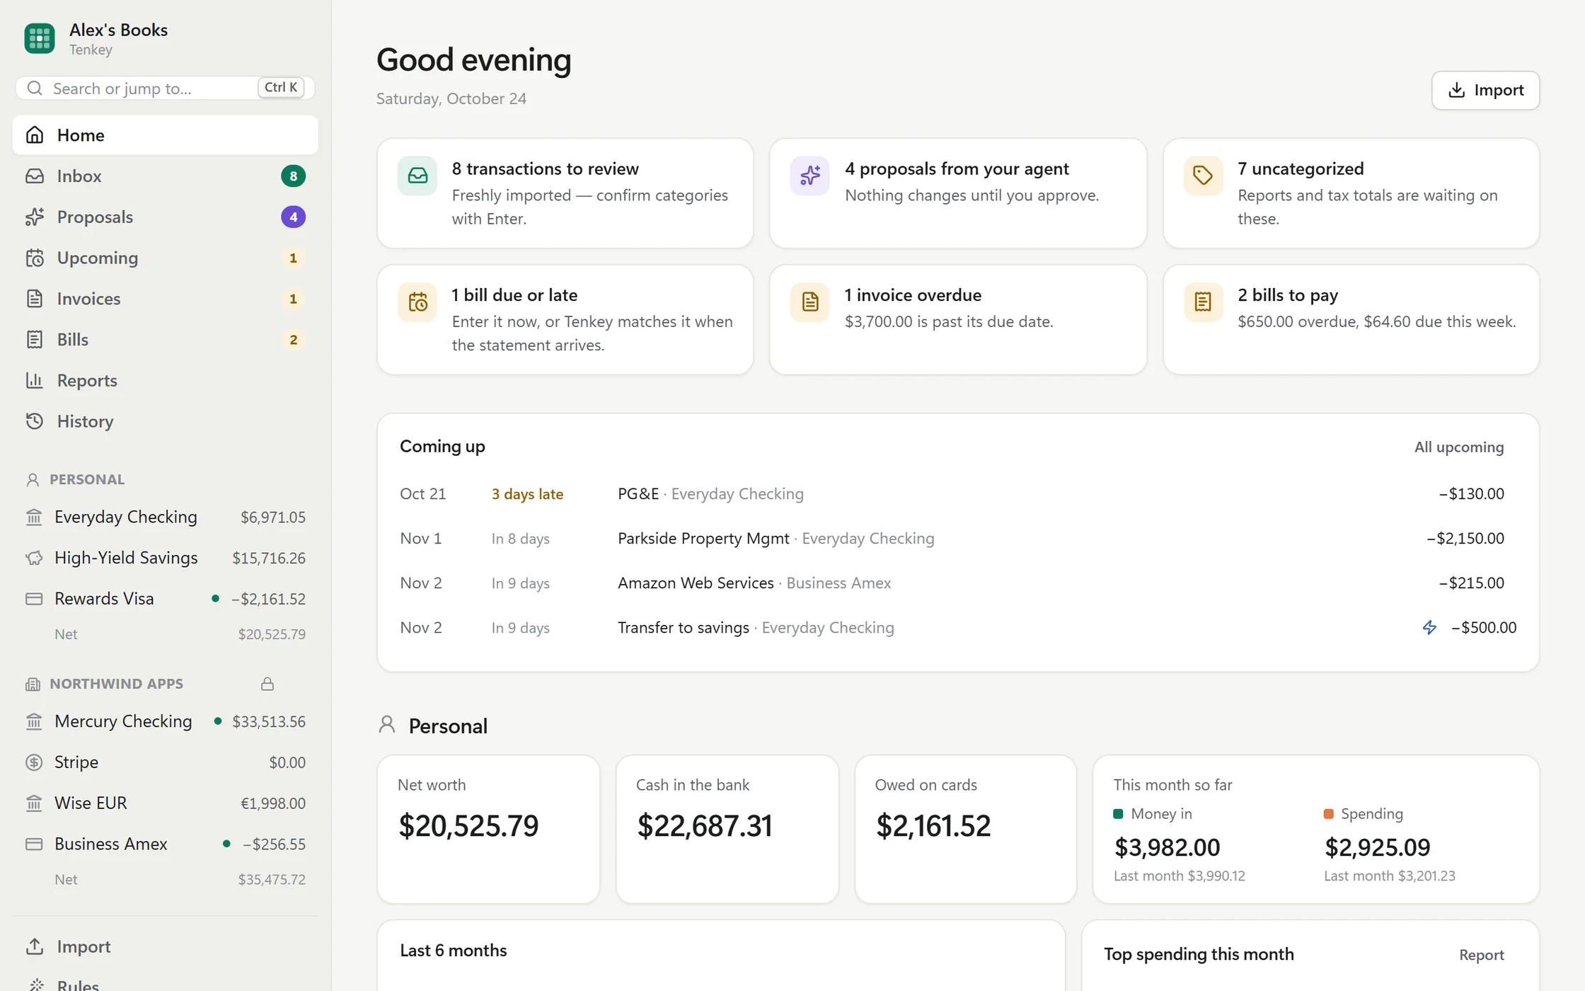This screenshot has height=991, width=1585.
Task: Focus the Search or jump to field
Action: coord(165,88)
